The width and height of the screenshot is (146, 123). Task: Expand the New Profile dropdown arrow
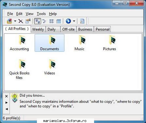pos(15,21)
